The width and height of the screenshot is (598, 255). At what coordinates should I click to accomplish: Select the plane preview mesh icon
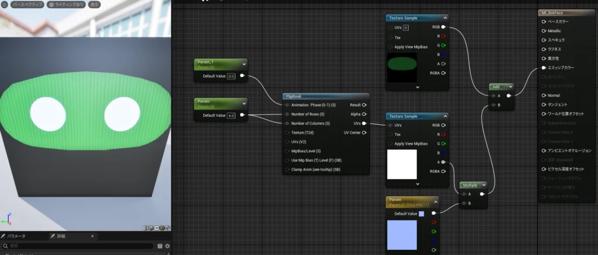[x=158, y=228]
